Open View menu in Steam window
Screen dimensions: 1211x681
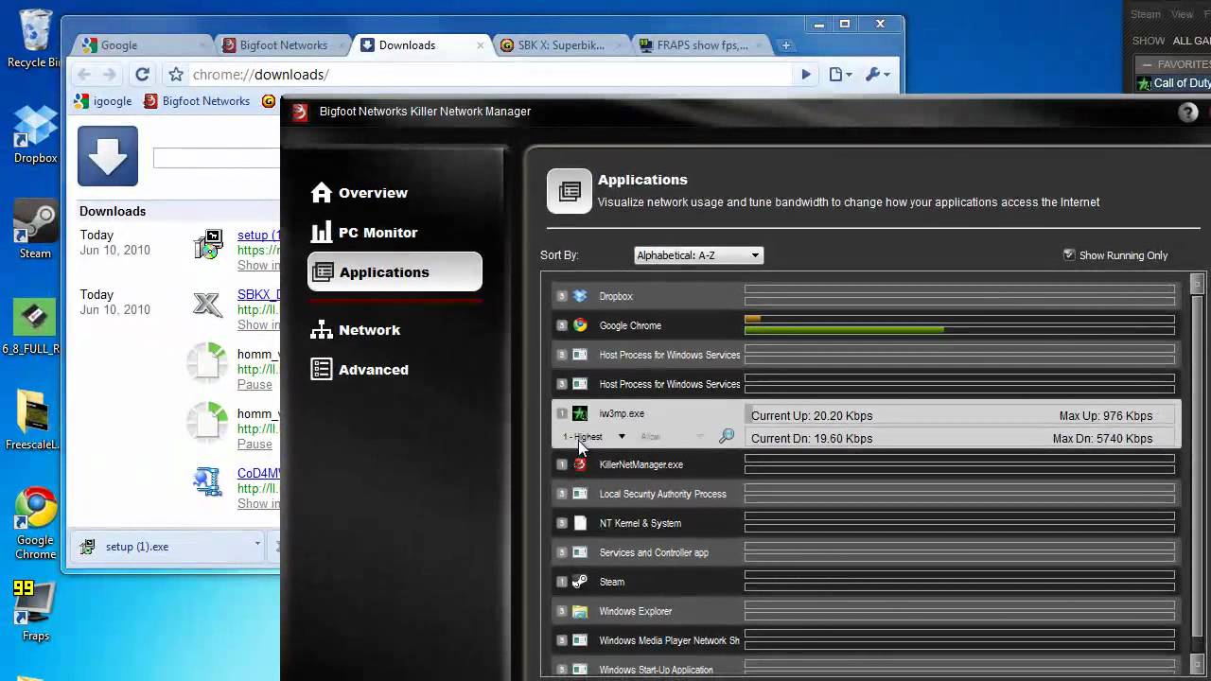(1182, 14)
